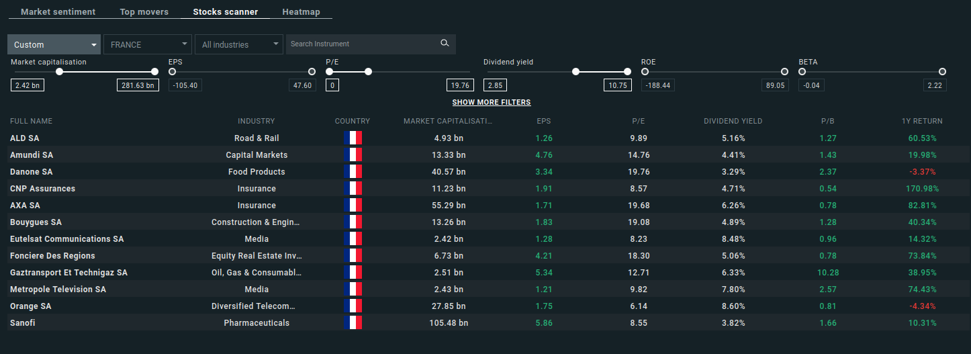Screen dimensions: 971x354
Task: Select Bouygues SA stock name
Action: [36, 222]
